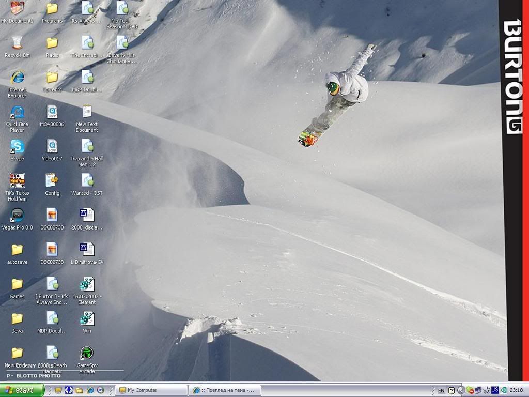The height and width of the screenshot is (397, 529).
Task: Launch Vegas Pro 8.0 shortcut
Action: [17, 219]
